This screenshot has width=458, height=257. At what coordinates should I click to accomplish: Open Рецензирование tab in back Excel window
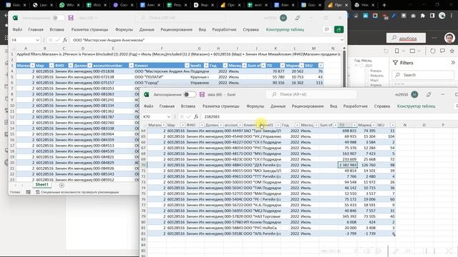coord(177,29)
